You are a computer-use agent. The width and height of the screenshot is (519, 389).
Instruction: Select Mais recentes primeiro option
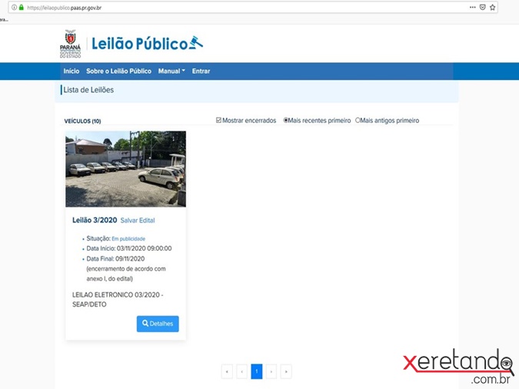click(286, 121)
